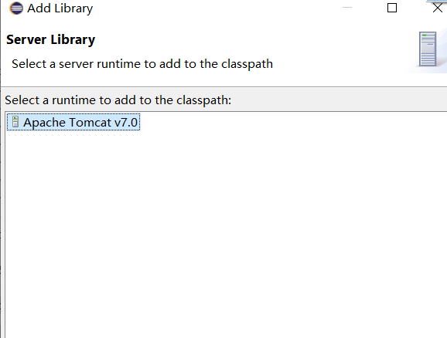
Task: Minimize the Add Library dialog
Action: click(x=347, y=8)
